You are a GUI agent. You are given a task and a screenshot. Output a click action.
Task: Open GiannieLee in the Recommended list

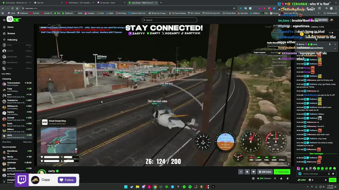(16, 152)
